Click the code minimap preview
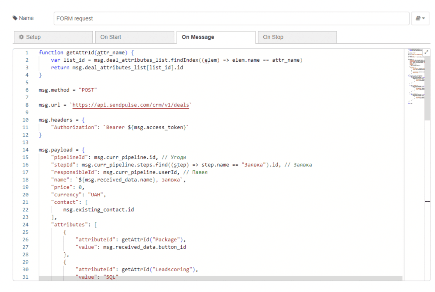 (416, 76)
